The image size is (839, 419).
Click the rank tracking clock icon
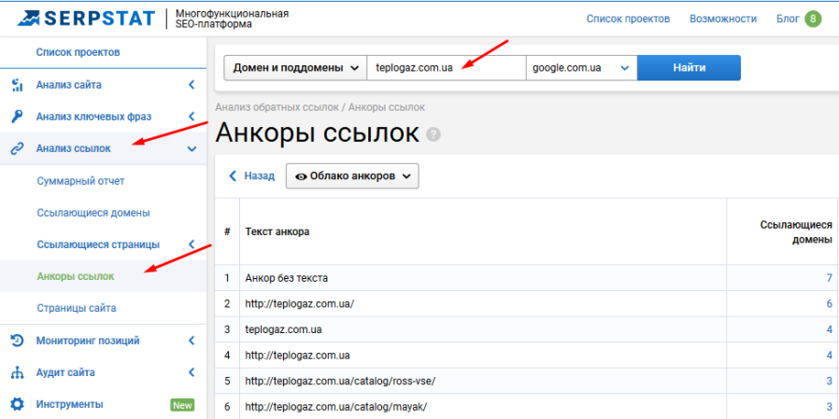click(17, 341)
